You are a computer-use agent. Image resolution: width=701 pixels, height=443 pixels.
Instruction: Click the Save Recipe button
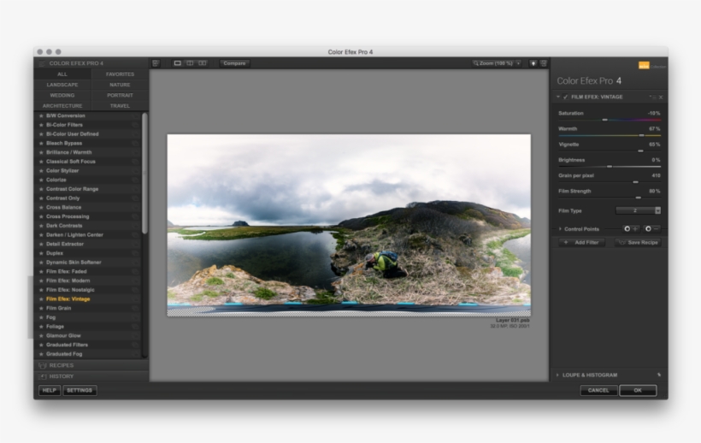pos(638,243)
